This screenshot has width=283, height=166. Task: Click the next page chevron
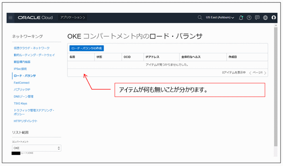(265, 73)
